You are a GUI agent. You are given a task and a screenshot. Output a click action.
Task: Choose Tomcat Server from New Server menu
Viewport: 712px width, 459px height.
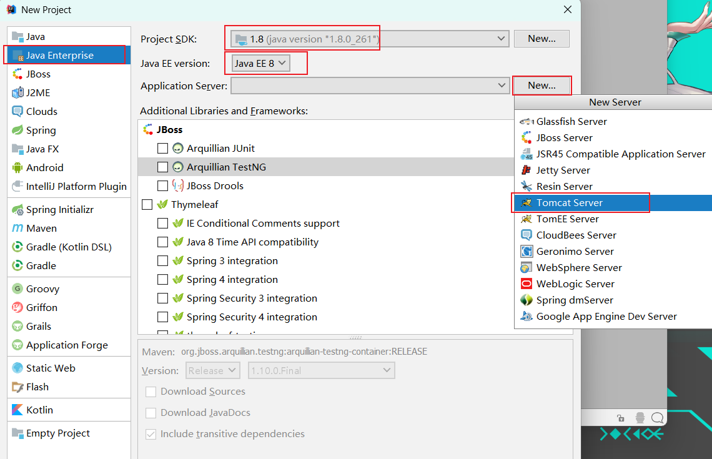tap(613, 202)
